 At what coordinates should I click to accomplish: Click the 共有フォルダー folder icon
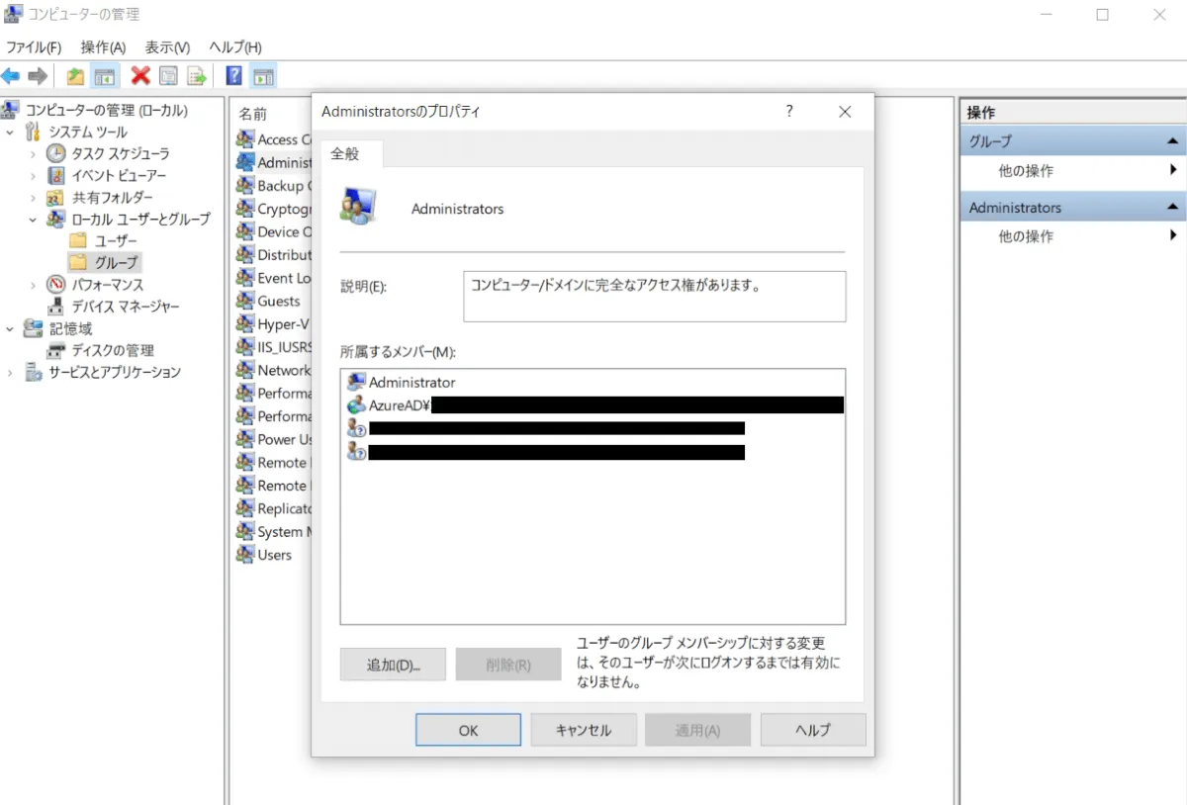pos(56,197)
